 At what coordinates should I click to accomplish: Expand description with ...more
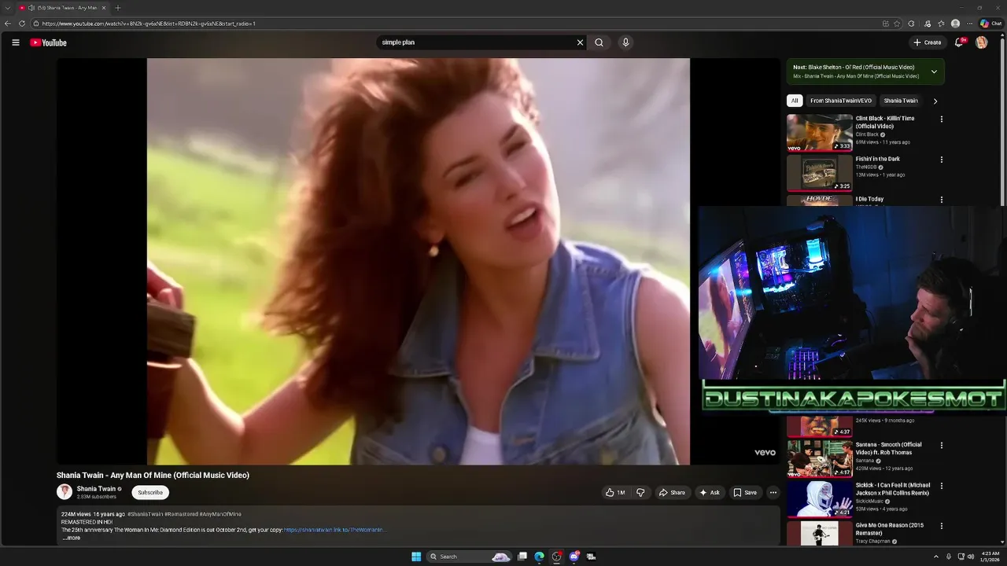click(x=72, y=538)
